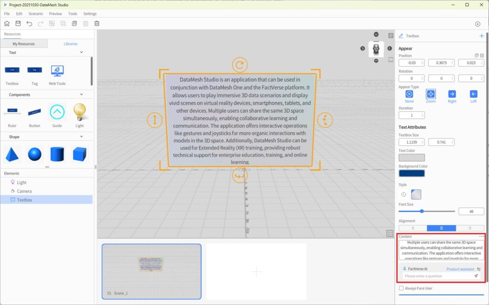
Task: Collapse the Text section in Libraries
Action: (81, 53)
